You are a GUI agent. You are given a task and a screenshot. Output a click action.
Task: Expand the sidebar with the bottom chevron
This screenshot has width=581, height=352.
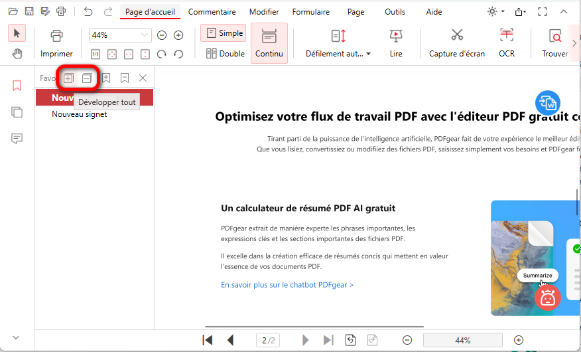coord(16,337)
